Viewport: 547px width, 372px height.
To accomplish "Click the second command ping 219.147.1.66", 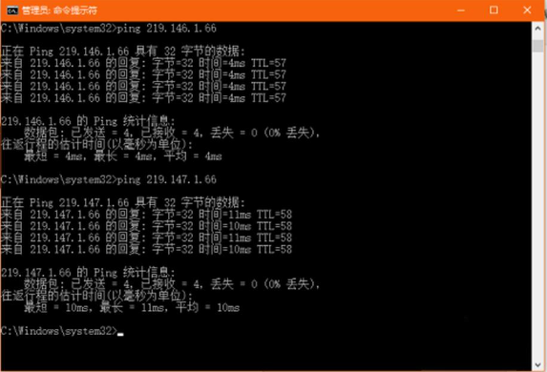I will click(109, 179).
